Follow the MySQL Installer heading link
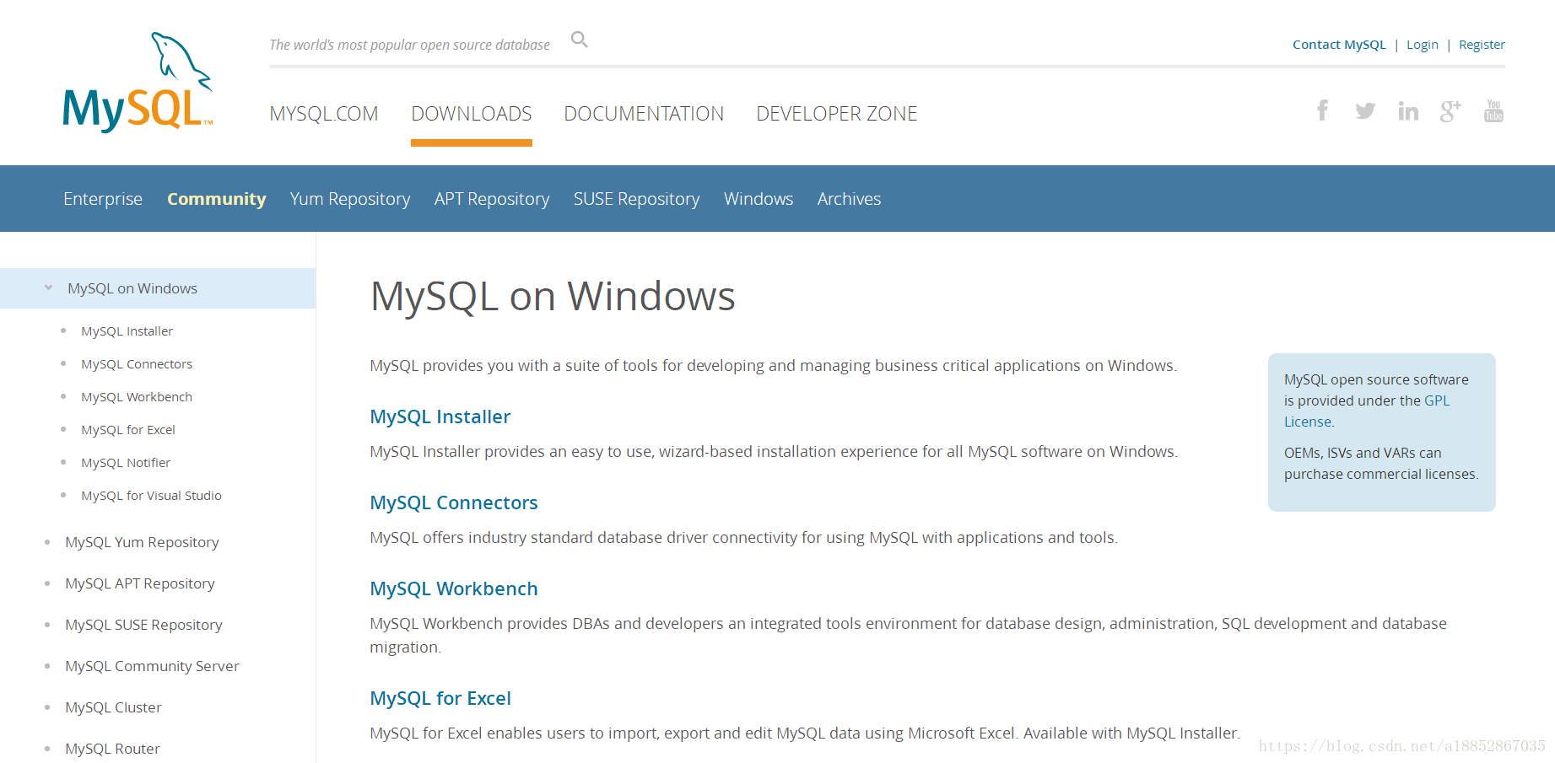This screenshot has height=763, width=1555. pyautogui.click(x=440, y=416)
